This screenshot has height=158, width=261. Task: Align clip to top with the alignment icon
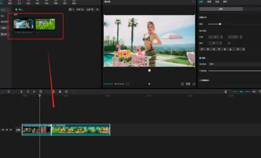coord(219,49)
